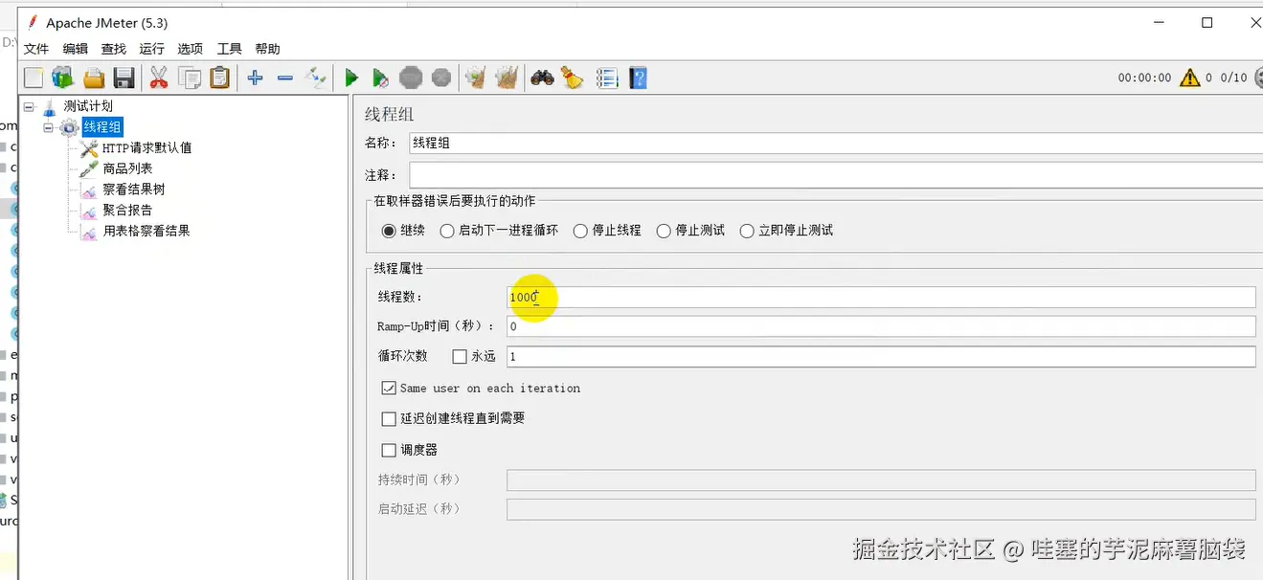Collapse all tree nodes with minus icon

(x=285, y=78)
